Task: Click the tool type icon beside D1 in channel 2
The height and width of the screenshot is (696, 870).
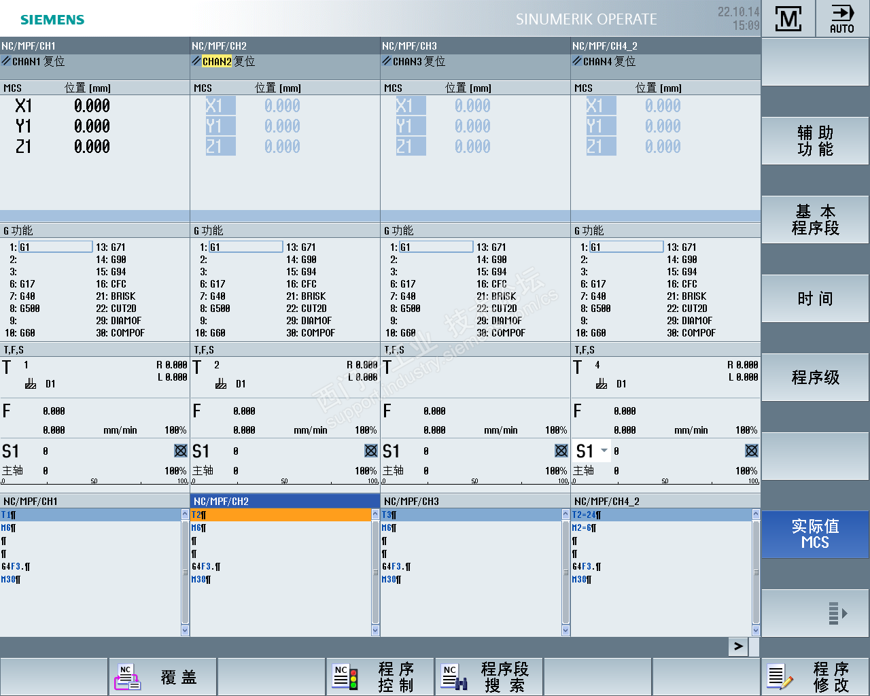Action: (x=221, y=384)
